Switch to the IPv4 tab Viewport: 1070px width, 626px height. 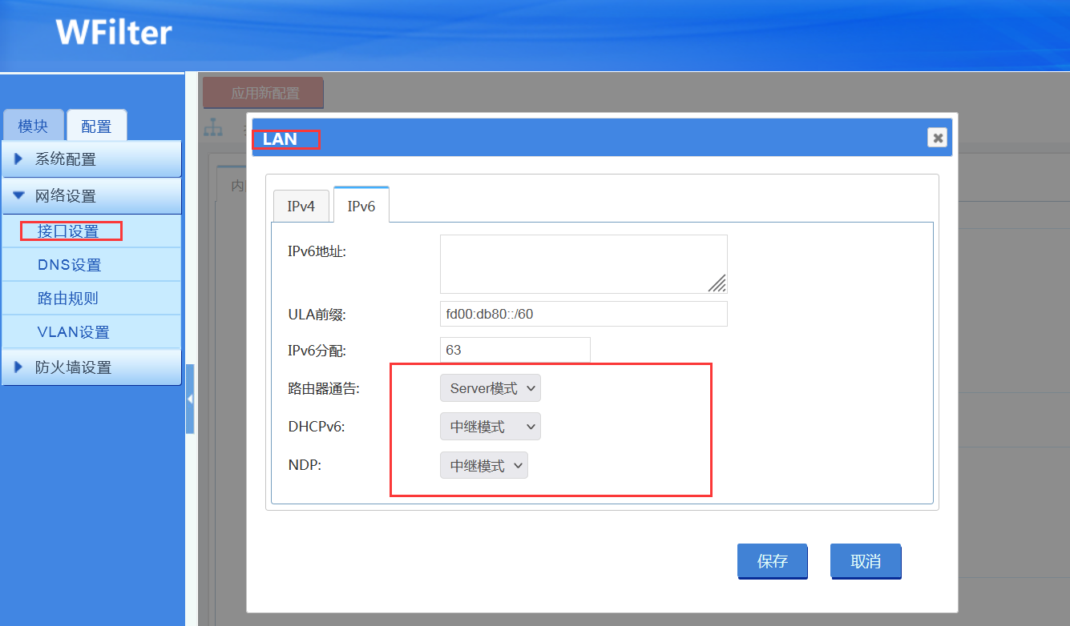pos(301,206)
